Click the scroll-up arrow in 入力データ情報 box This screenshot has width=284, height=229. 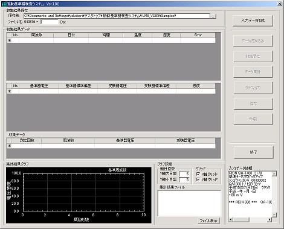tap(274, 173)
